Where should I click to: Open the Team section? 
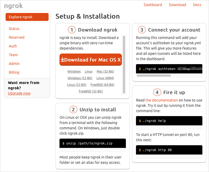(13, 55)
